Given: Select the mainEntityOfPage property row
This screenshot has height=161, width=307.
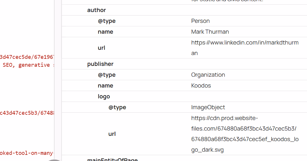Looking at the screenshot, I should coord(184,159).
